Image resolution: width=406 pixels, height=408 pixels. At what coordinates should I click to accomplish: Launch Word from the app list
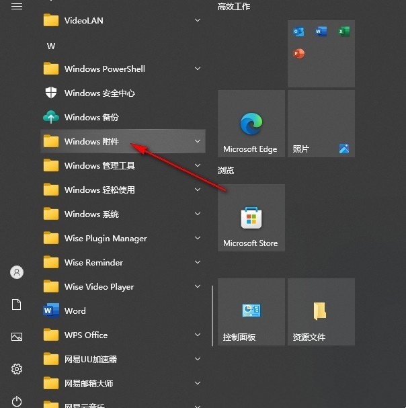pyautogui.click(x=123, y=311)
